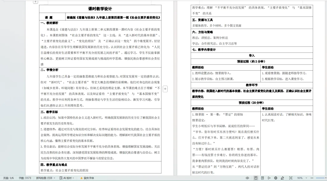The image size is (327, 181).
Task: Click the 预设过程（20 分钟） cell
Action: [x=252, y=103]
